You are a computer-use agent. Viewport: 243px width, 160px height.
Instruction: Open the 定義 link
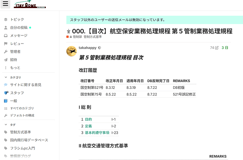pos(88,126)
